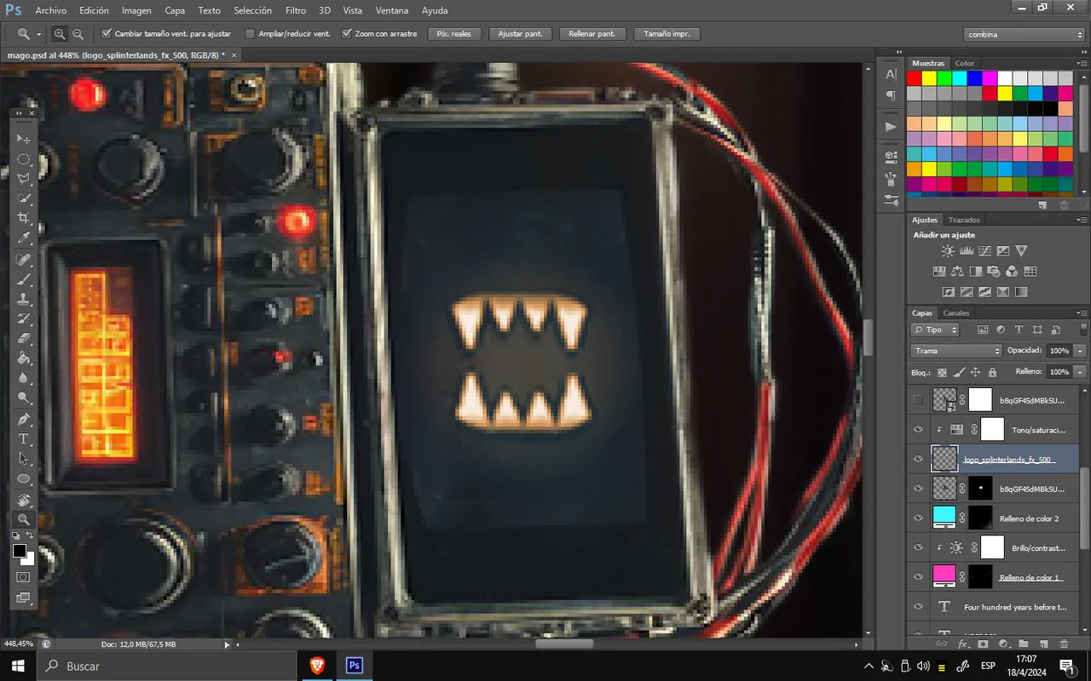
Task: Hide the Tono/saturación layer
Action: pyautogui.click(x=918, y=430)
